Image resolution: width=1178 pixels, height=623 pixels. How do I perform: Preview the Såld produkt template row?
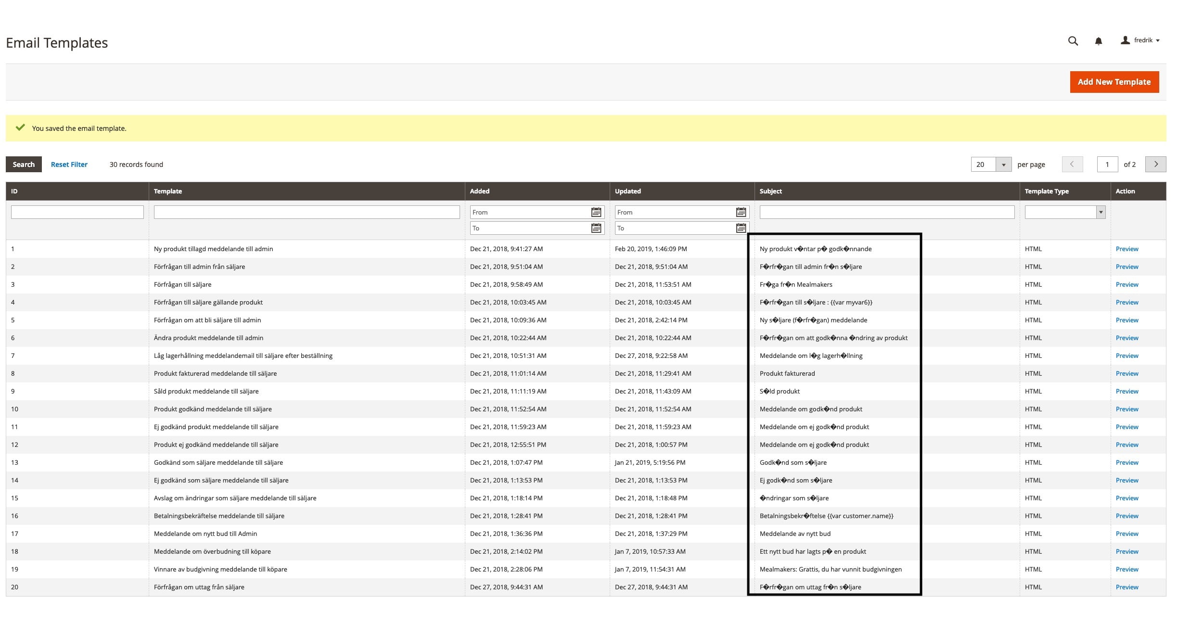1127,391
